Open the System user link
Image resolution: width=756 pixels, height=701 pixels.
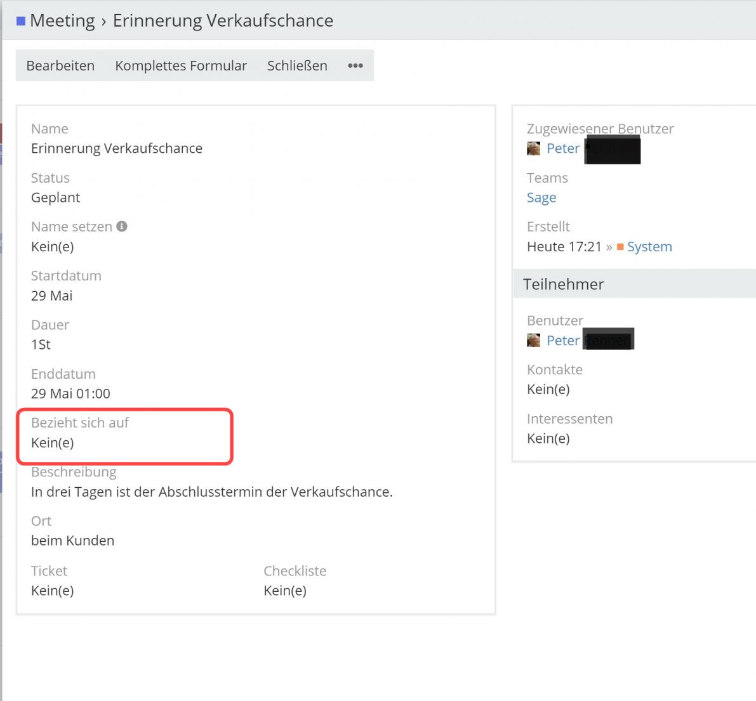point(649,247)
